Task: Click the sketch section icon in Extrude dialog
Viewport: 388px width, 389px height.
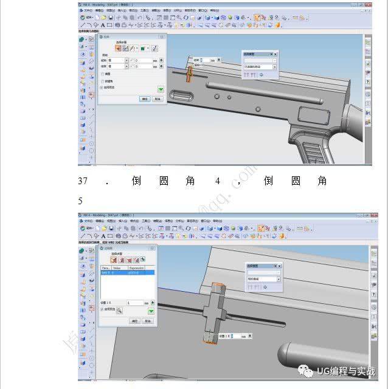Action: pos(125,47)
